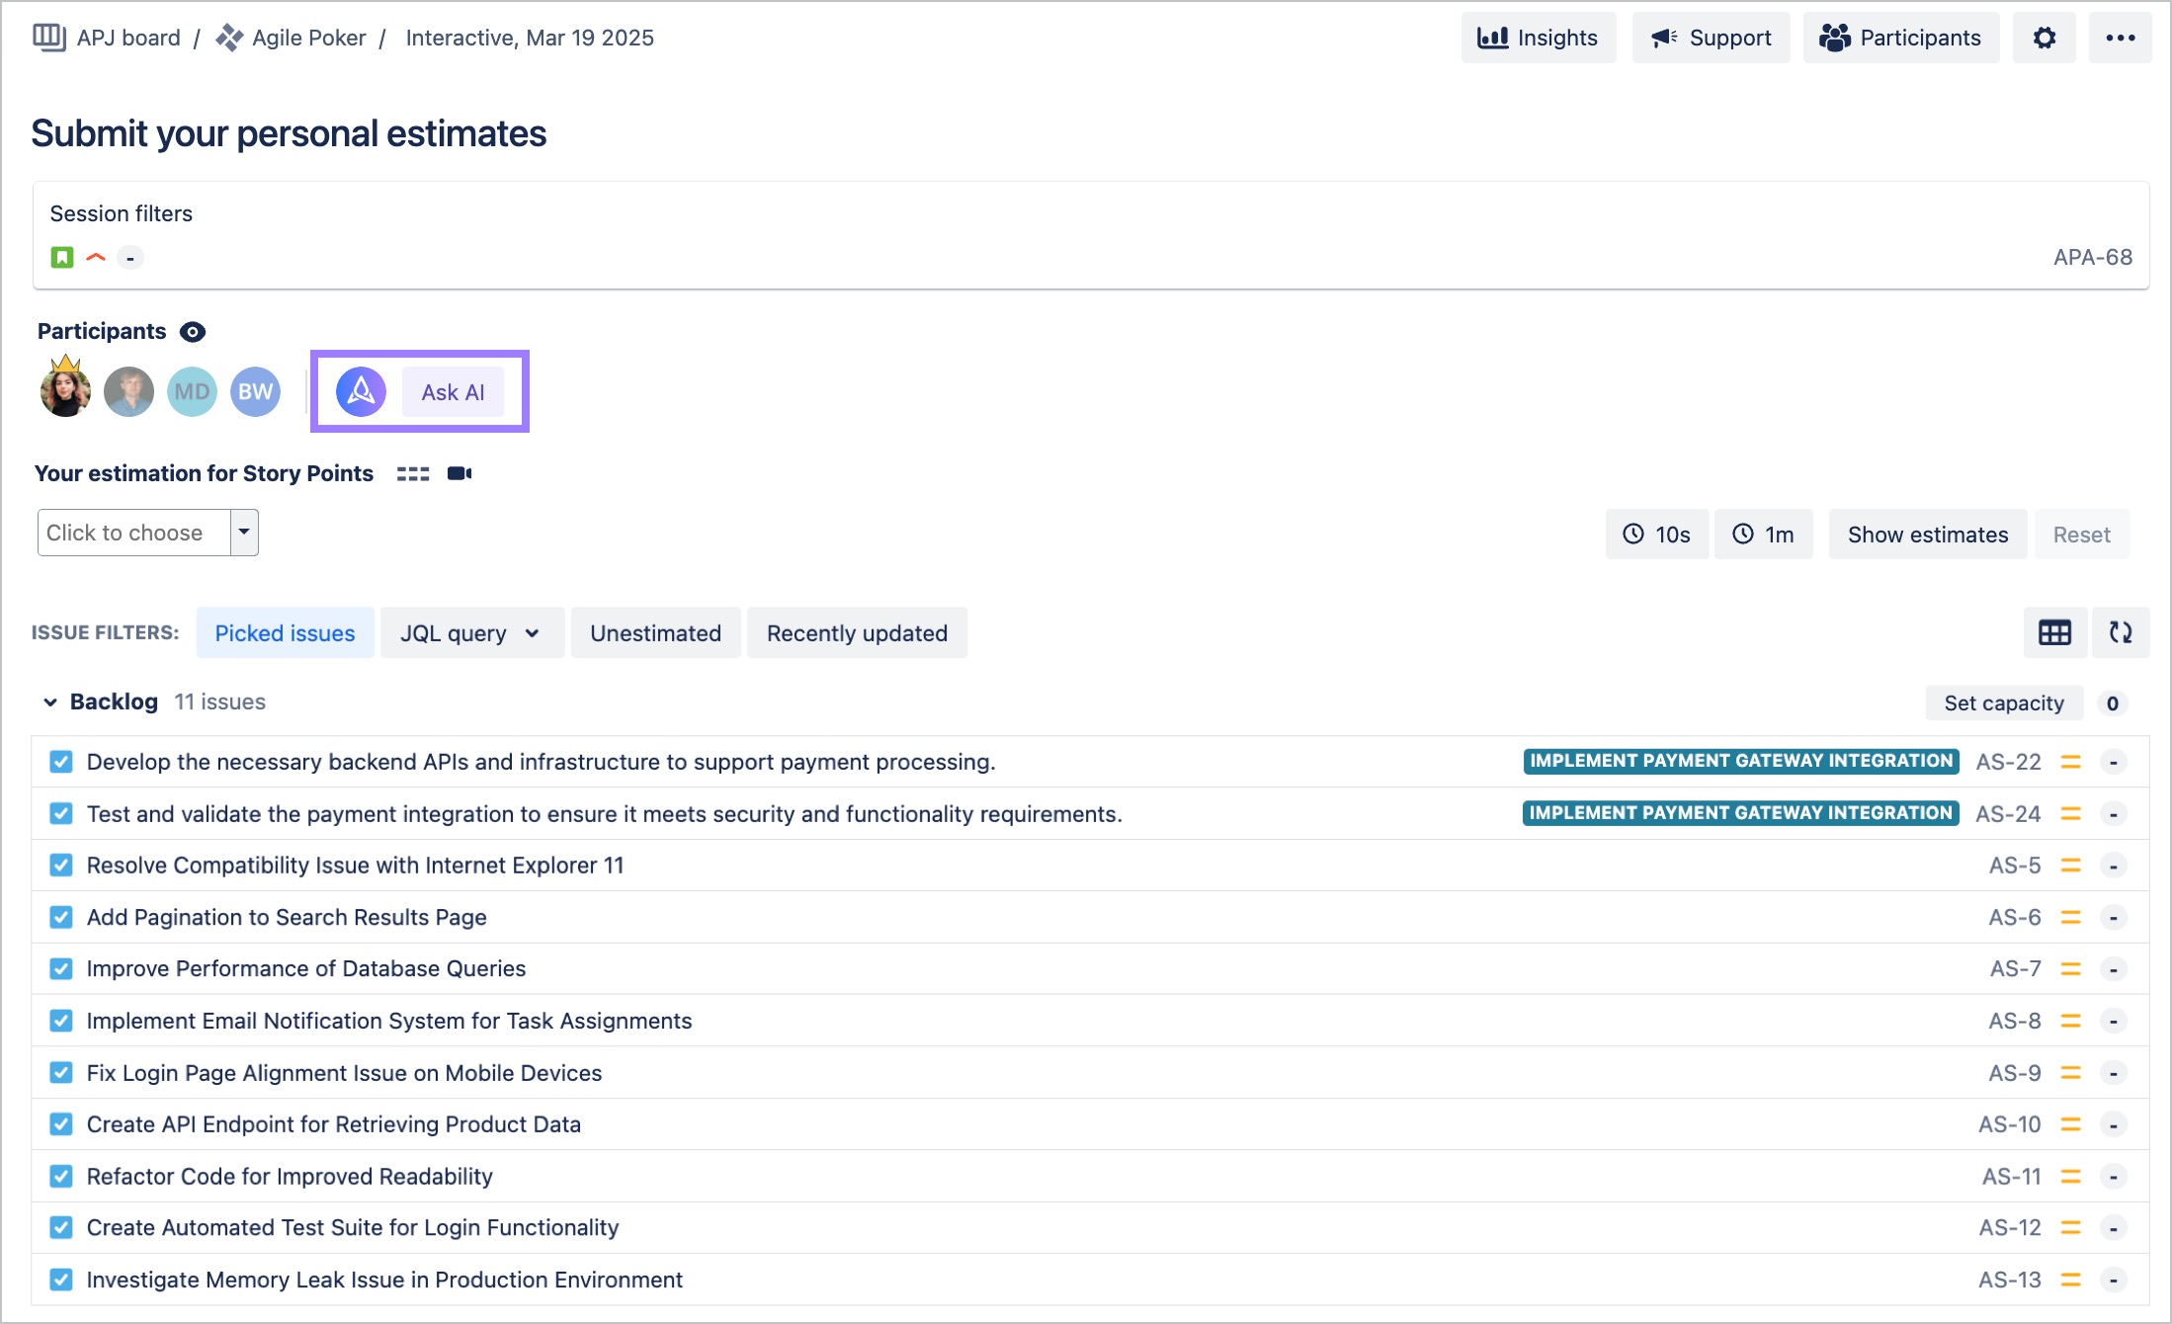The height and width of the screenshot is (1324, 2172).
Task: Select the Recently updated filter
Action: pos(857,633)
